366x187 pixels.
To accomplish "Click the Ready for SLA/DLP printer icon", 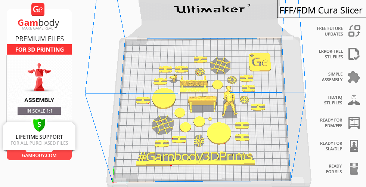I will pos(354,145).
